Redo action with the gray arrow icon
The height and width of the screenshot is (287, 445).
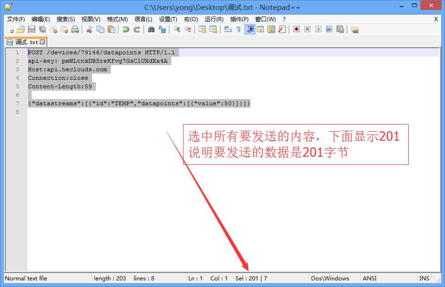tap(137, 30)
